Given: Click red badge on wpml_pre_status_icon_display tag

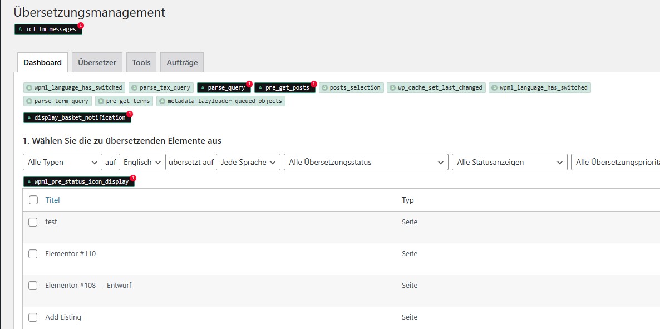Looking at the screenshot, I should (x=133, y=178).
